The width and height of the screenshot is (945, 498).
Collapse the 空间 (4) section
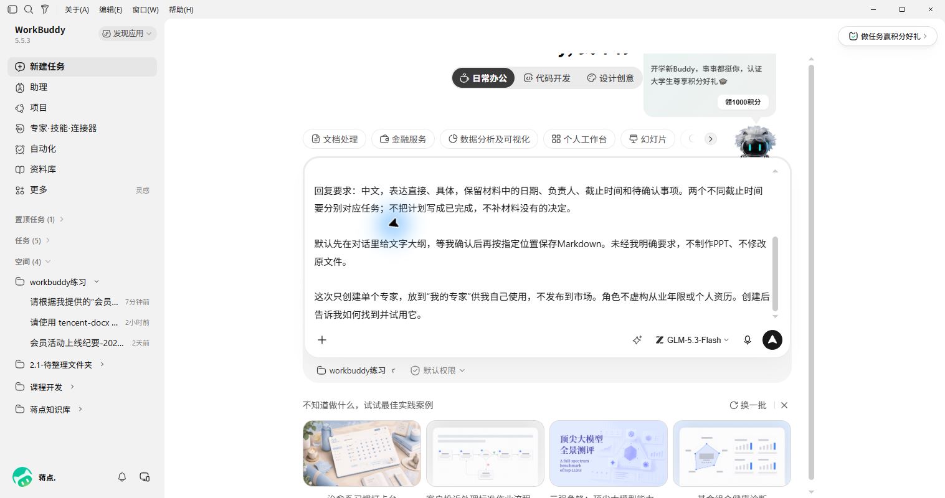point(33,261)
